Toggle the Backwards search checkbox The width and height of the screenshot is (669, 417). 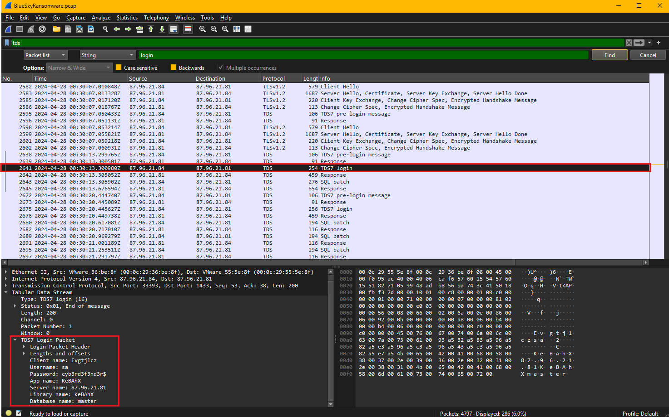point(173,68)
